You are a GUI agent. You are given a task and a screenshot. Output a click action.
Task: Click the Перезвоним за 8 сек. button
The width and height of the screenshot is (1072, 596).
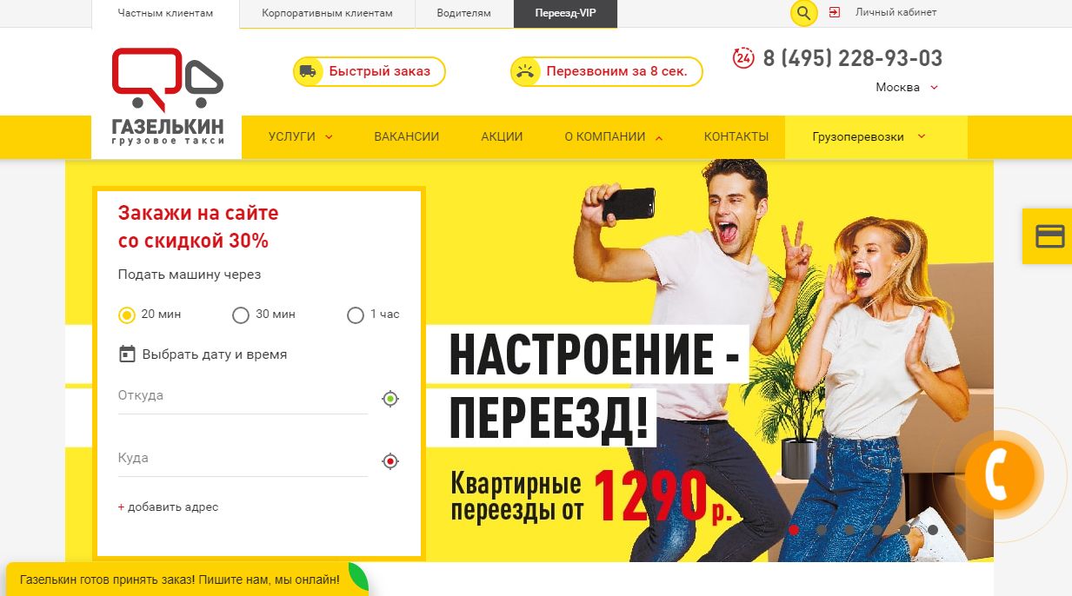tap(607, 71)
